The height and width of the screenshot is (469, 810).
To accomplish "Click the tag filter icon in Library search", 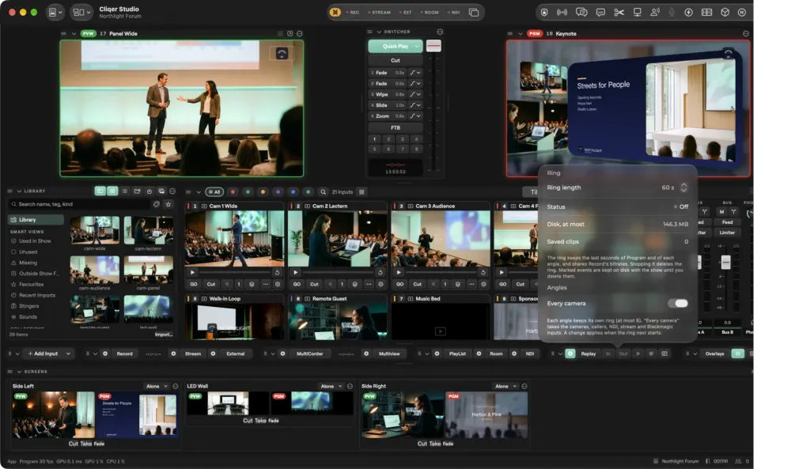I will click(x=157, y=205).
